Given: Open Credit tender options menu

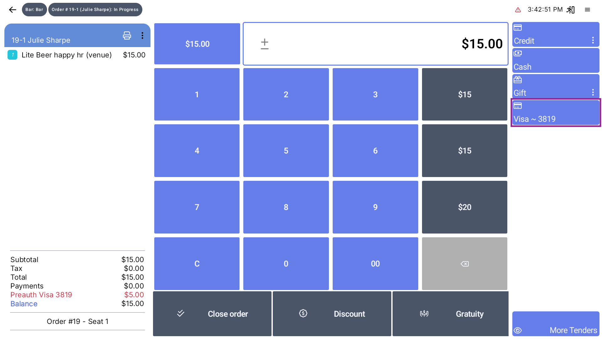Looking at the screenshot, I should [x=593, y=40].
